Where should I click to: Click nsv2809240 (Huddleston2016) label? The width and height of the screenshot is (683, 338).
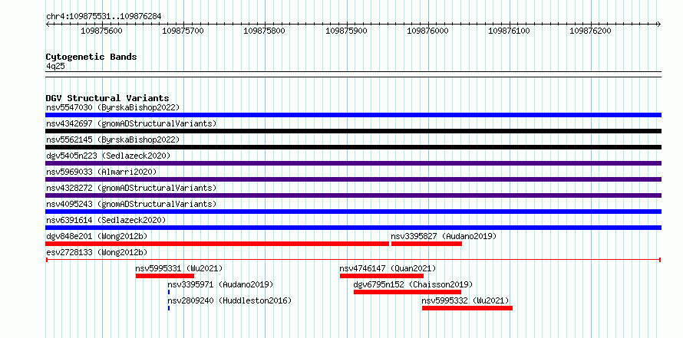[229, 300]
